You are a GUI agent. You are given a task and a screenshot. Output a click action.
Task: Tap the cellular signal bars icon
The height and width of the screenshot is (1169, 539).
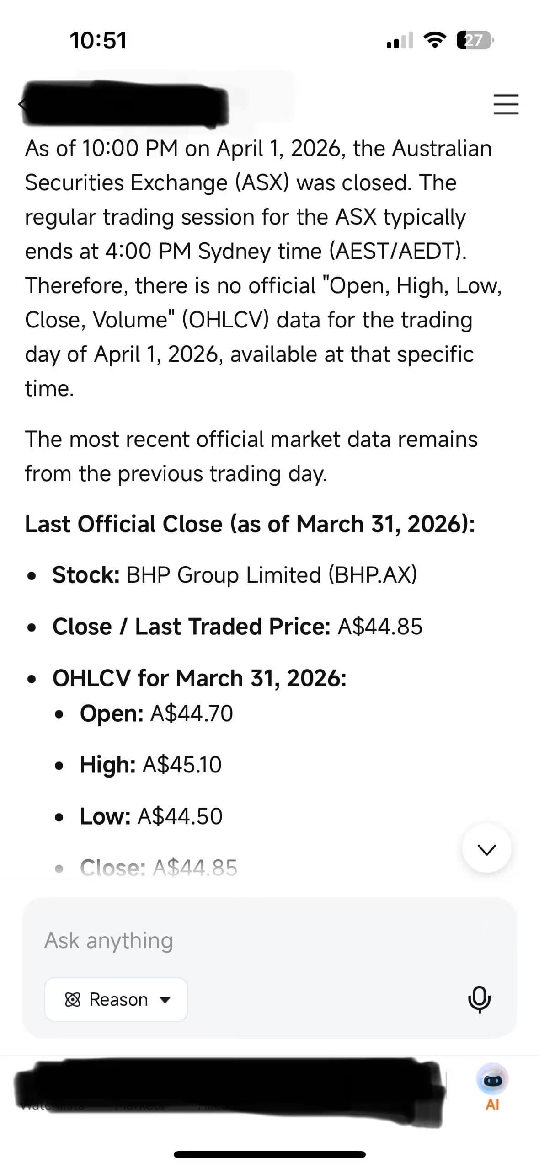point(400,40)
